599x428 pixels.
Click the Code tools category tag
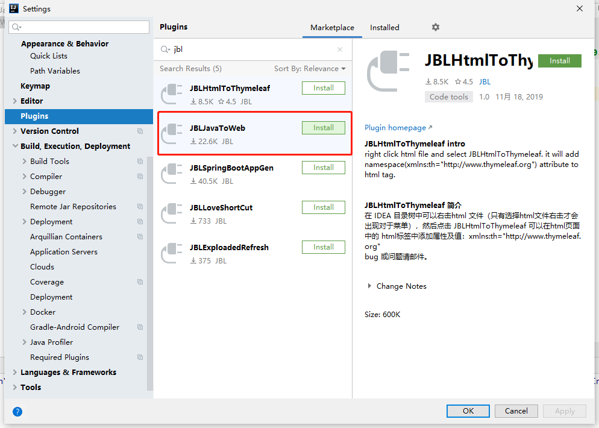click(x=449, y=96)
